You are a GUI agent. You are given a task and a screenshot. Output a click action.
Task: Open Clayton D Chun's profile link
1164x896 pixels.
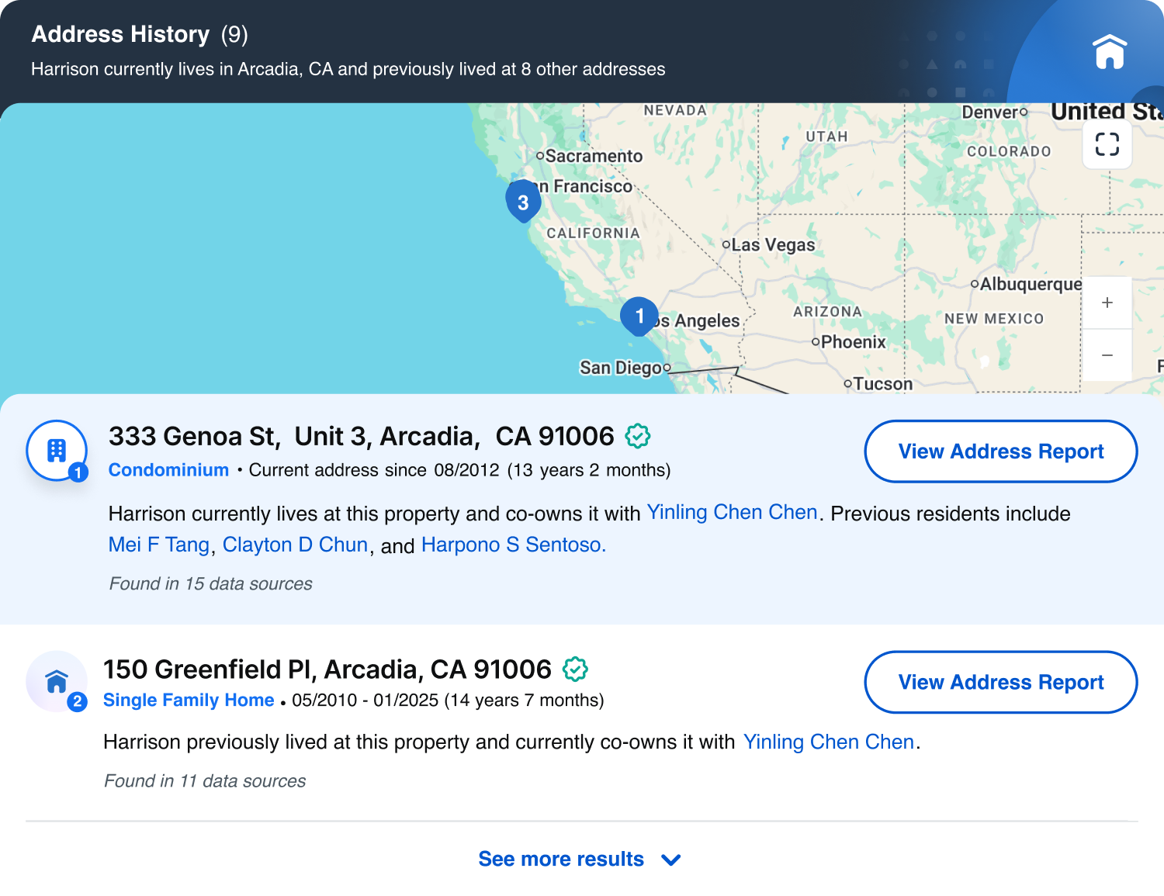point(295,545)
